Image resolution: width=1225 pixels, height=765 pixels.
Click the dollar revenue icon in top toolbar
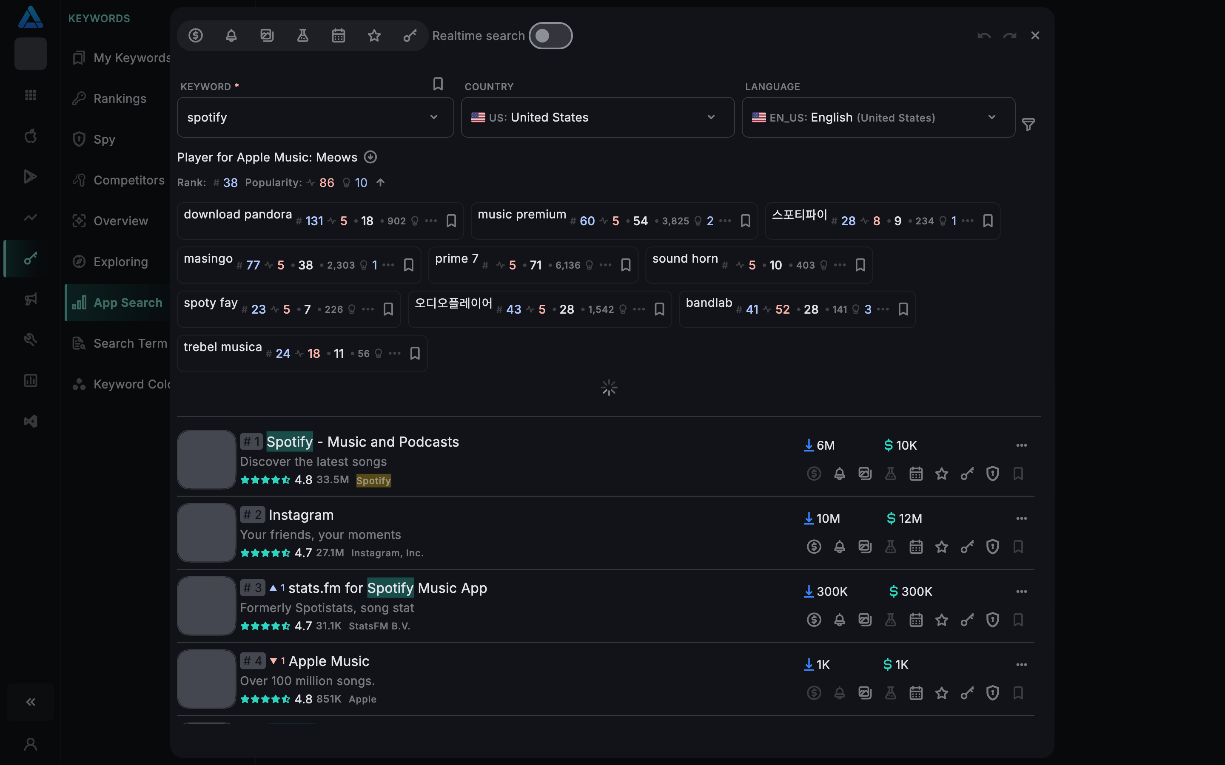tap(195, 35)
